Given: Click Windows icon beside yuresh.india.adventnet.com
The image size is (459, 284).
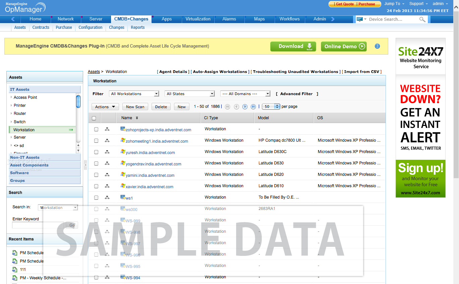Looking at the screenshot, I should [123, 152].
